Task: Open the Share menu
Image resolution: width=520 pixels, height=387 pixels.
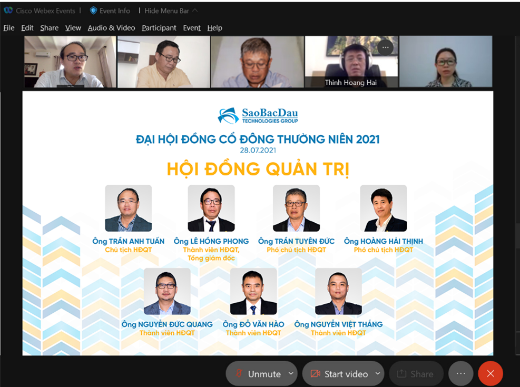Action: [x=50, y=28]
